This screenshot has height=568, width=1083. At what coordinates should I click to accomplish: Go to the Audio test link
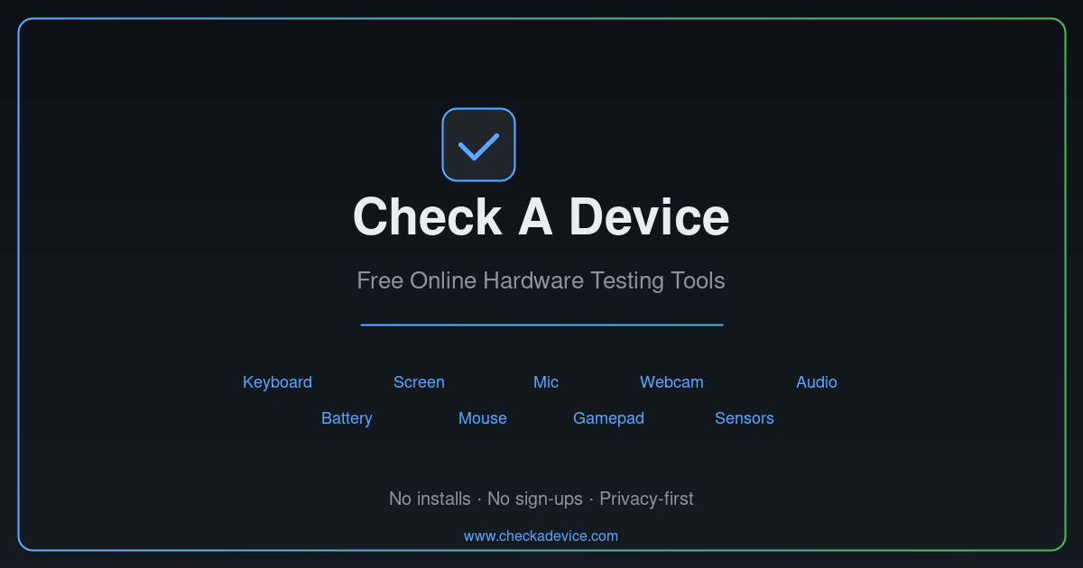pos(817,382)
